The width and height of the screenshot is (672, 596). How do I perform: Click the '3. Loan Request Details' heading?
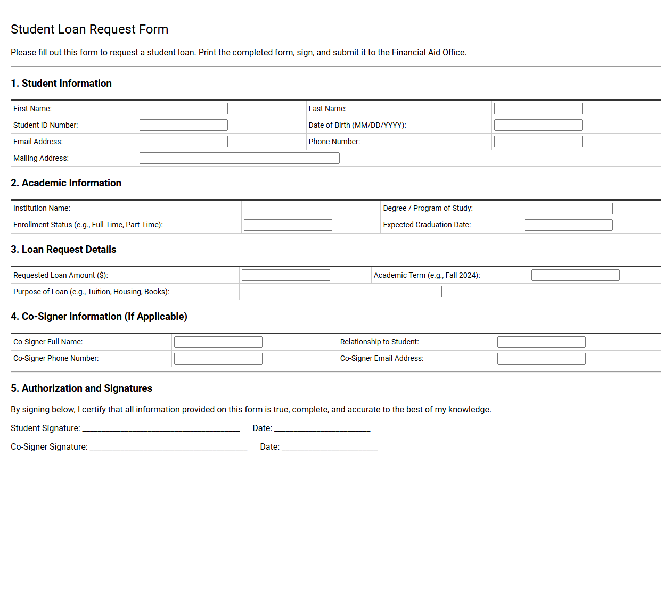(63, 250)
